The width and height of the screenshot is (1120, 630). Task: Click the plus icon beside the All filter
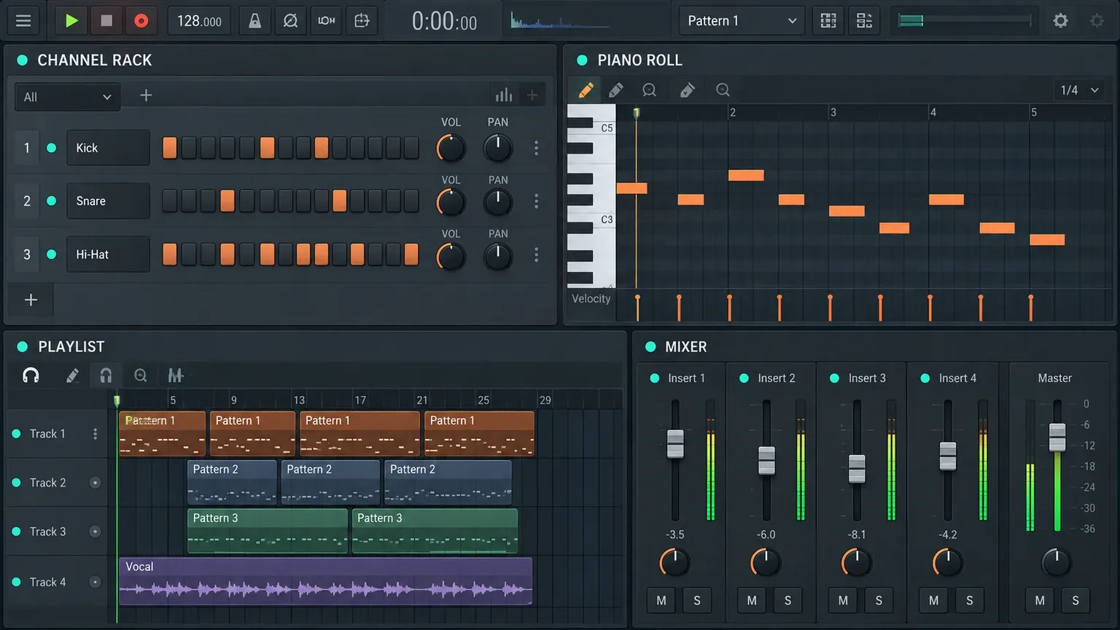coord(146,96)
